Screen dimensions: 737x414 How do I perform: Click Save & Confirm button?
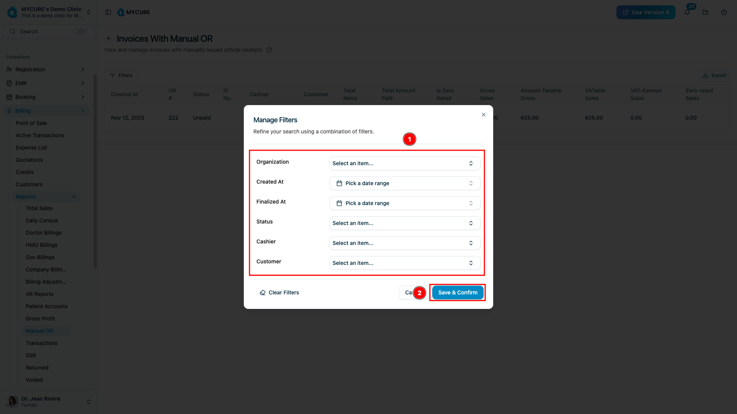pyautogui.click(x=458, y=292)
